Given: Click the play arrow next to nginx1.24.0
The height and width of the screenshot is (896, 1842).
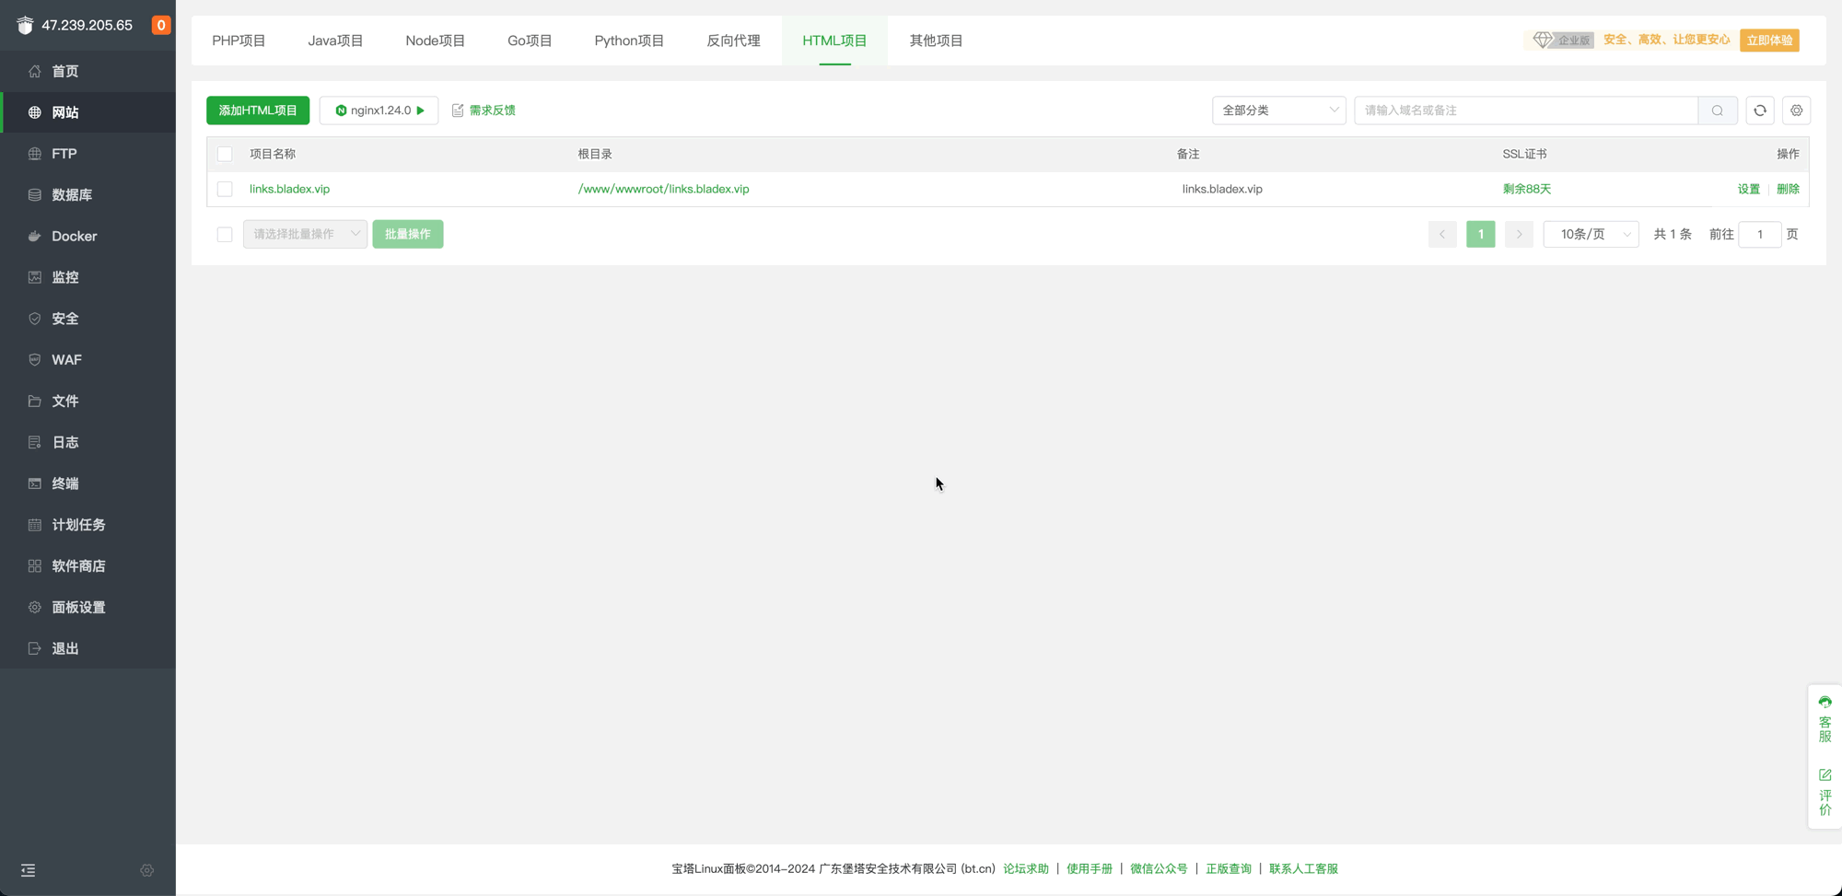Looking at the screenshot, I should click(x=421, y=111).
